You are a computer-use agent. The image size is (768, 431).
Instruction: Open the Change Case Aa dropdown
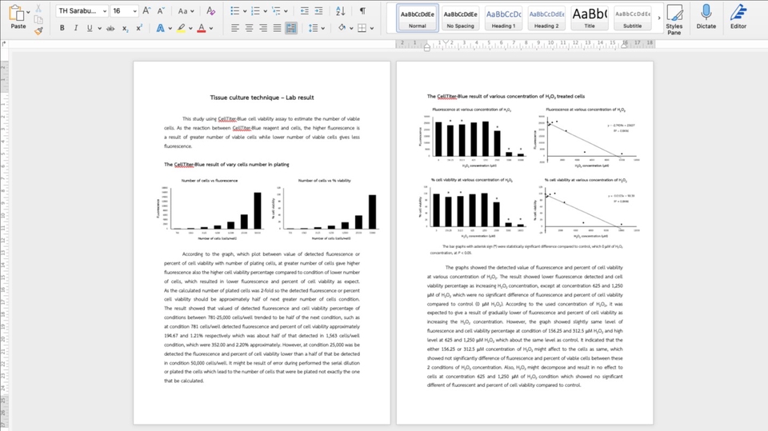pyautogui.click(x=186, y=10)
